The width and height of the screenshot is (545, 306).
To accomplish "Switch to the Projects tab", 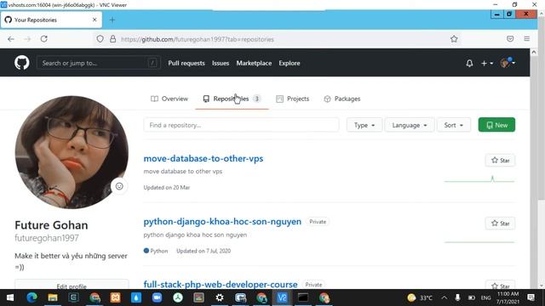I will [292, 99].
